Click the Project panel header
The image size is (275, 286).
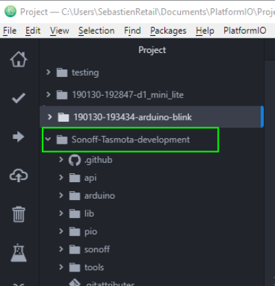tap(152, 50)
